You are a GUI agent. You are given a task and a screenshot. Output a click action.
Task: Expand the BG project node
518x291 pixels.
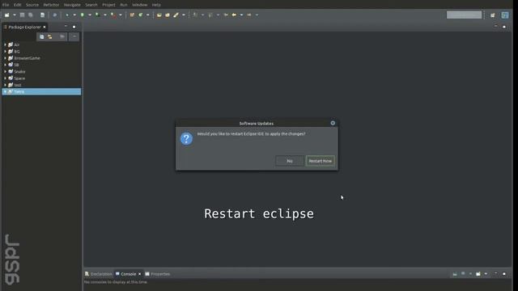[5, 52]
